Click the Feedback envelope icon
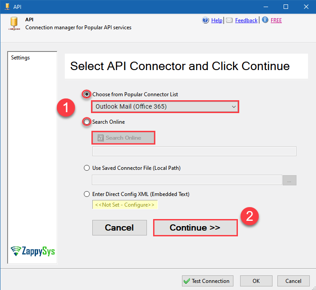 pos(229,20)
